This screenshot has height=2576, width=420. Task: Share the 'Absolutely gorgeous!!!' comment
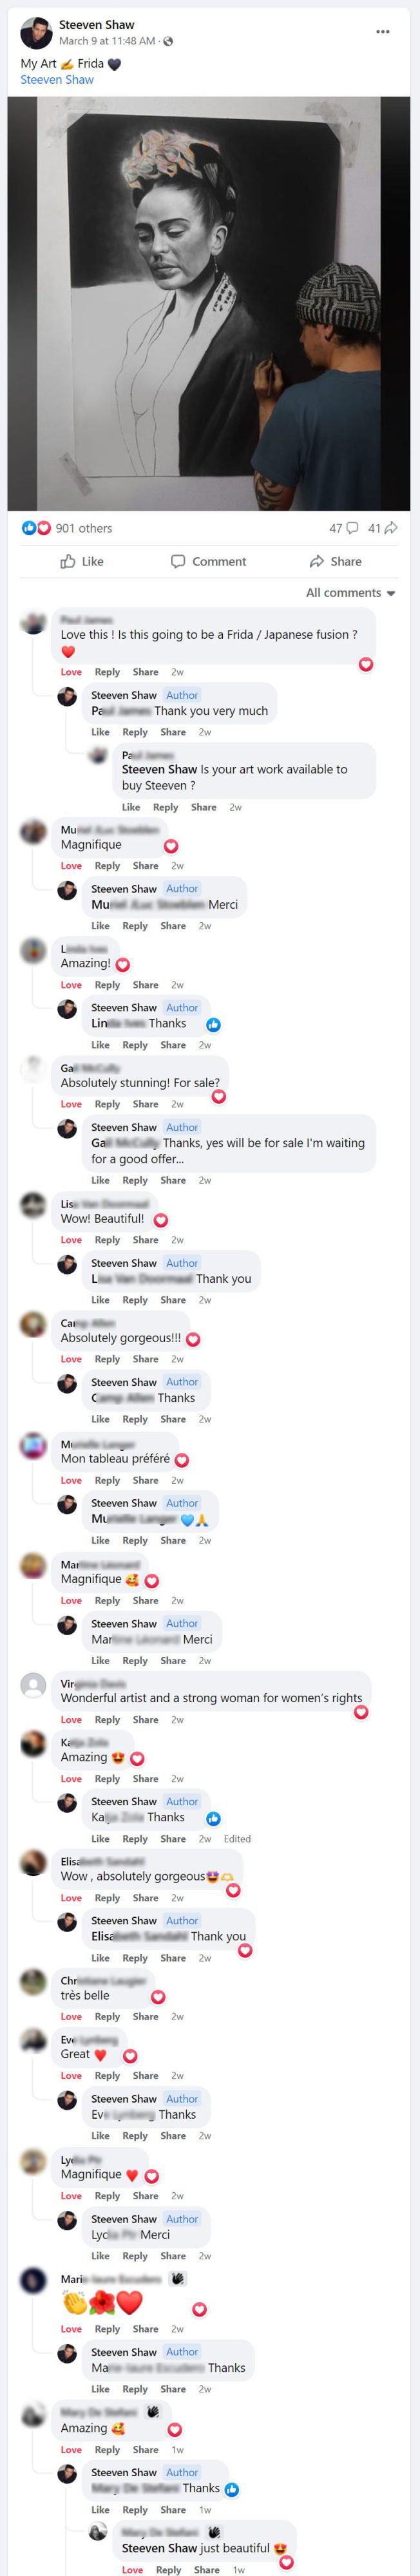coord(145,1359)
